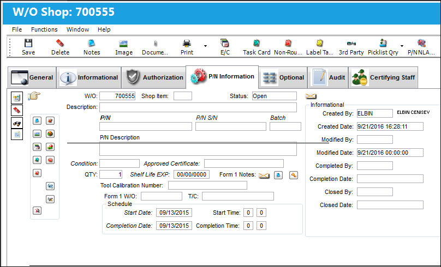Switch to the Optional tab
The image size is (441, 267).
[x=283, y=77]
